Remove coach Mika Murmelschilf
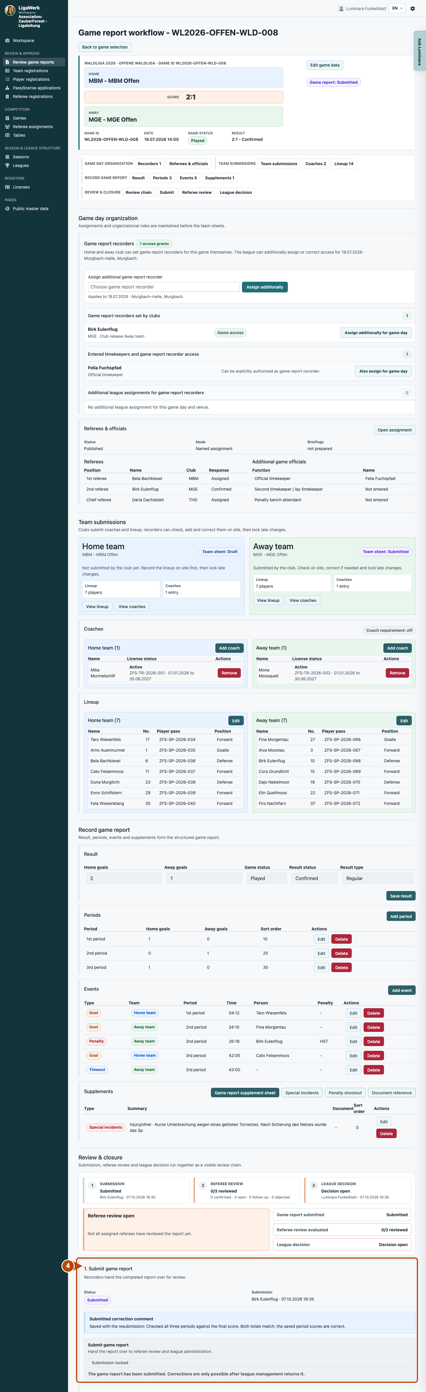 230,673
